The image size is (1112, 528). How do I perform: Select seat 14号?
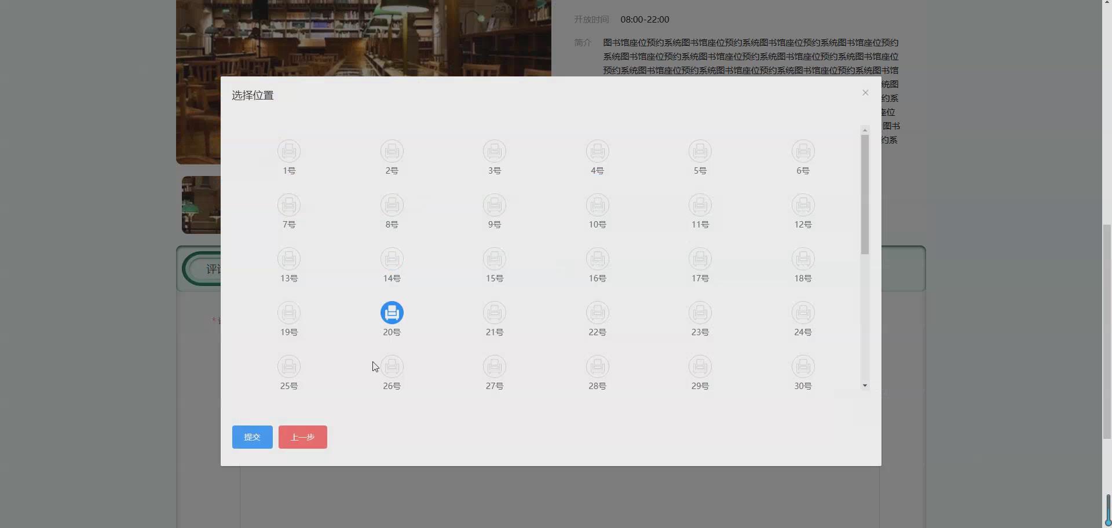pyautogui.click(x=392, y=258)
